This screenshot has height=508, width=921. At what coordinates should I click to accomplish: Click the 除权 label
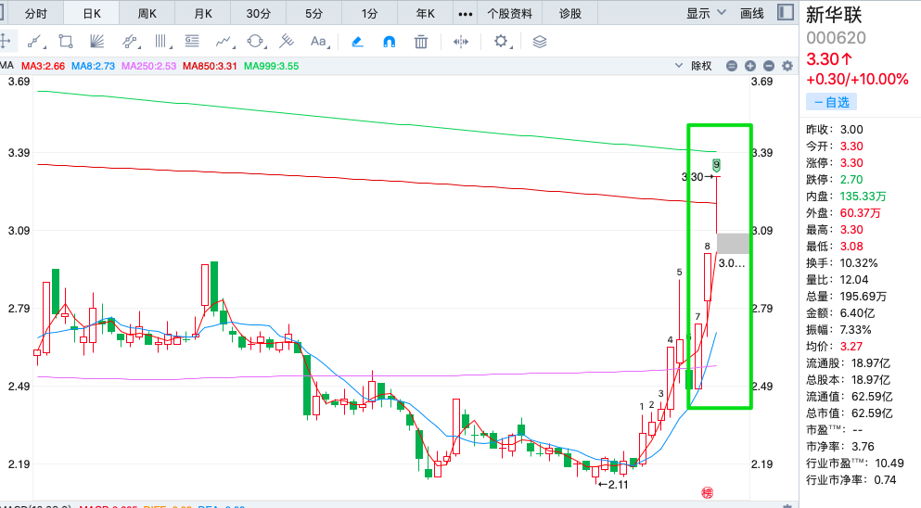[x=701, y=66]
